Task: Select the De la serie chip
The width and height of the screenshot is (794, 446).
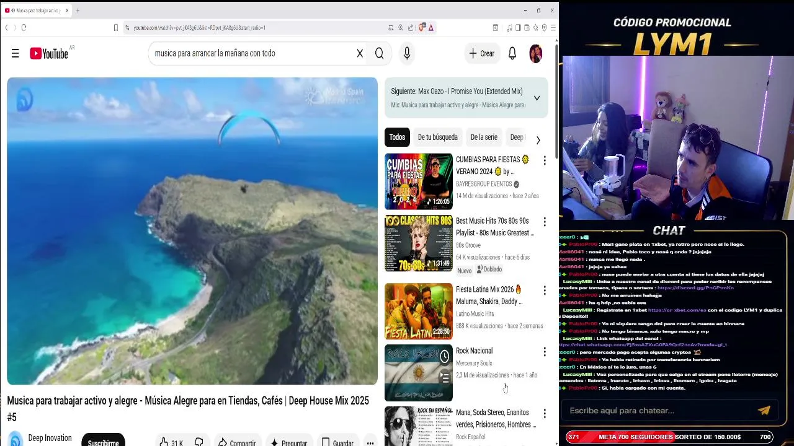Action: (x=484, y=138)
